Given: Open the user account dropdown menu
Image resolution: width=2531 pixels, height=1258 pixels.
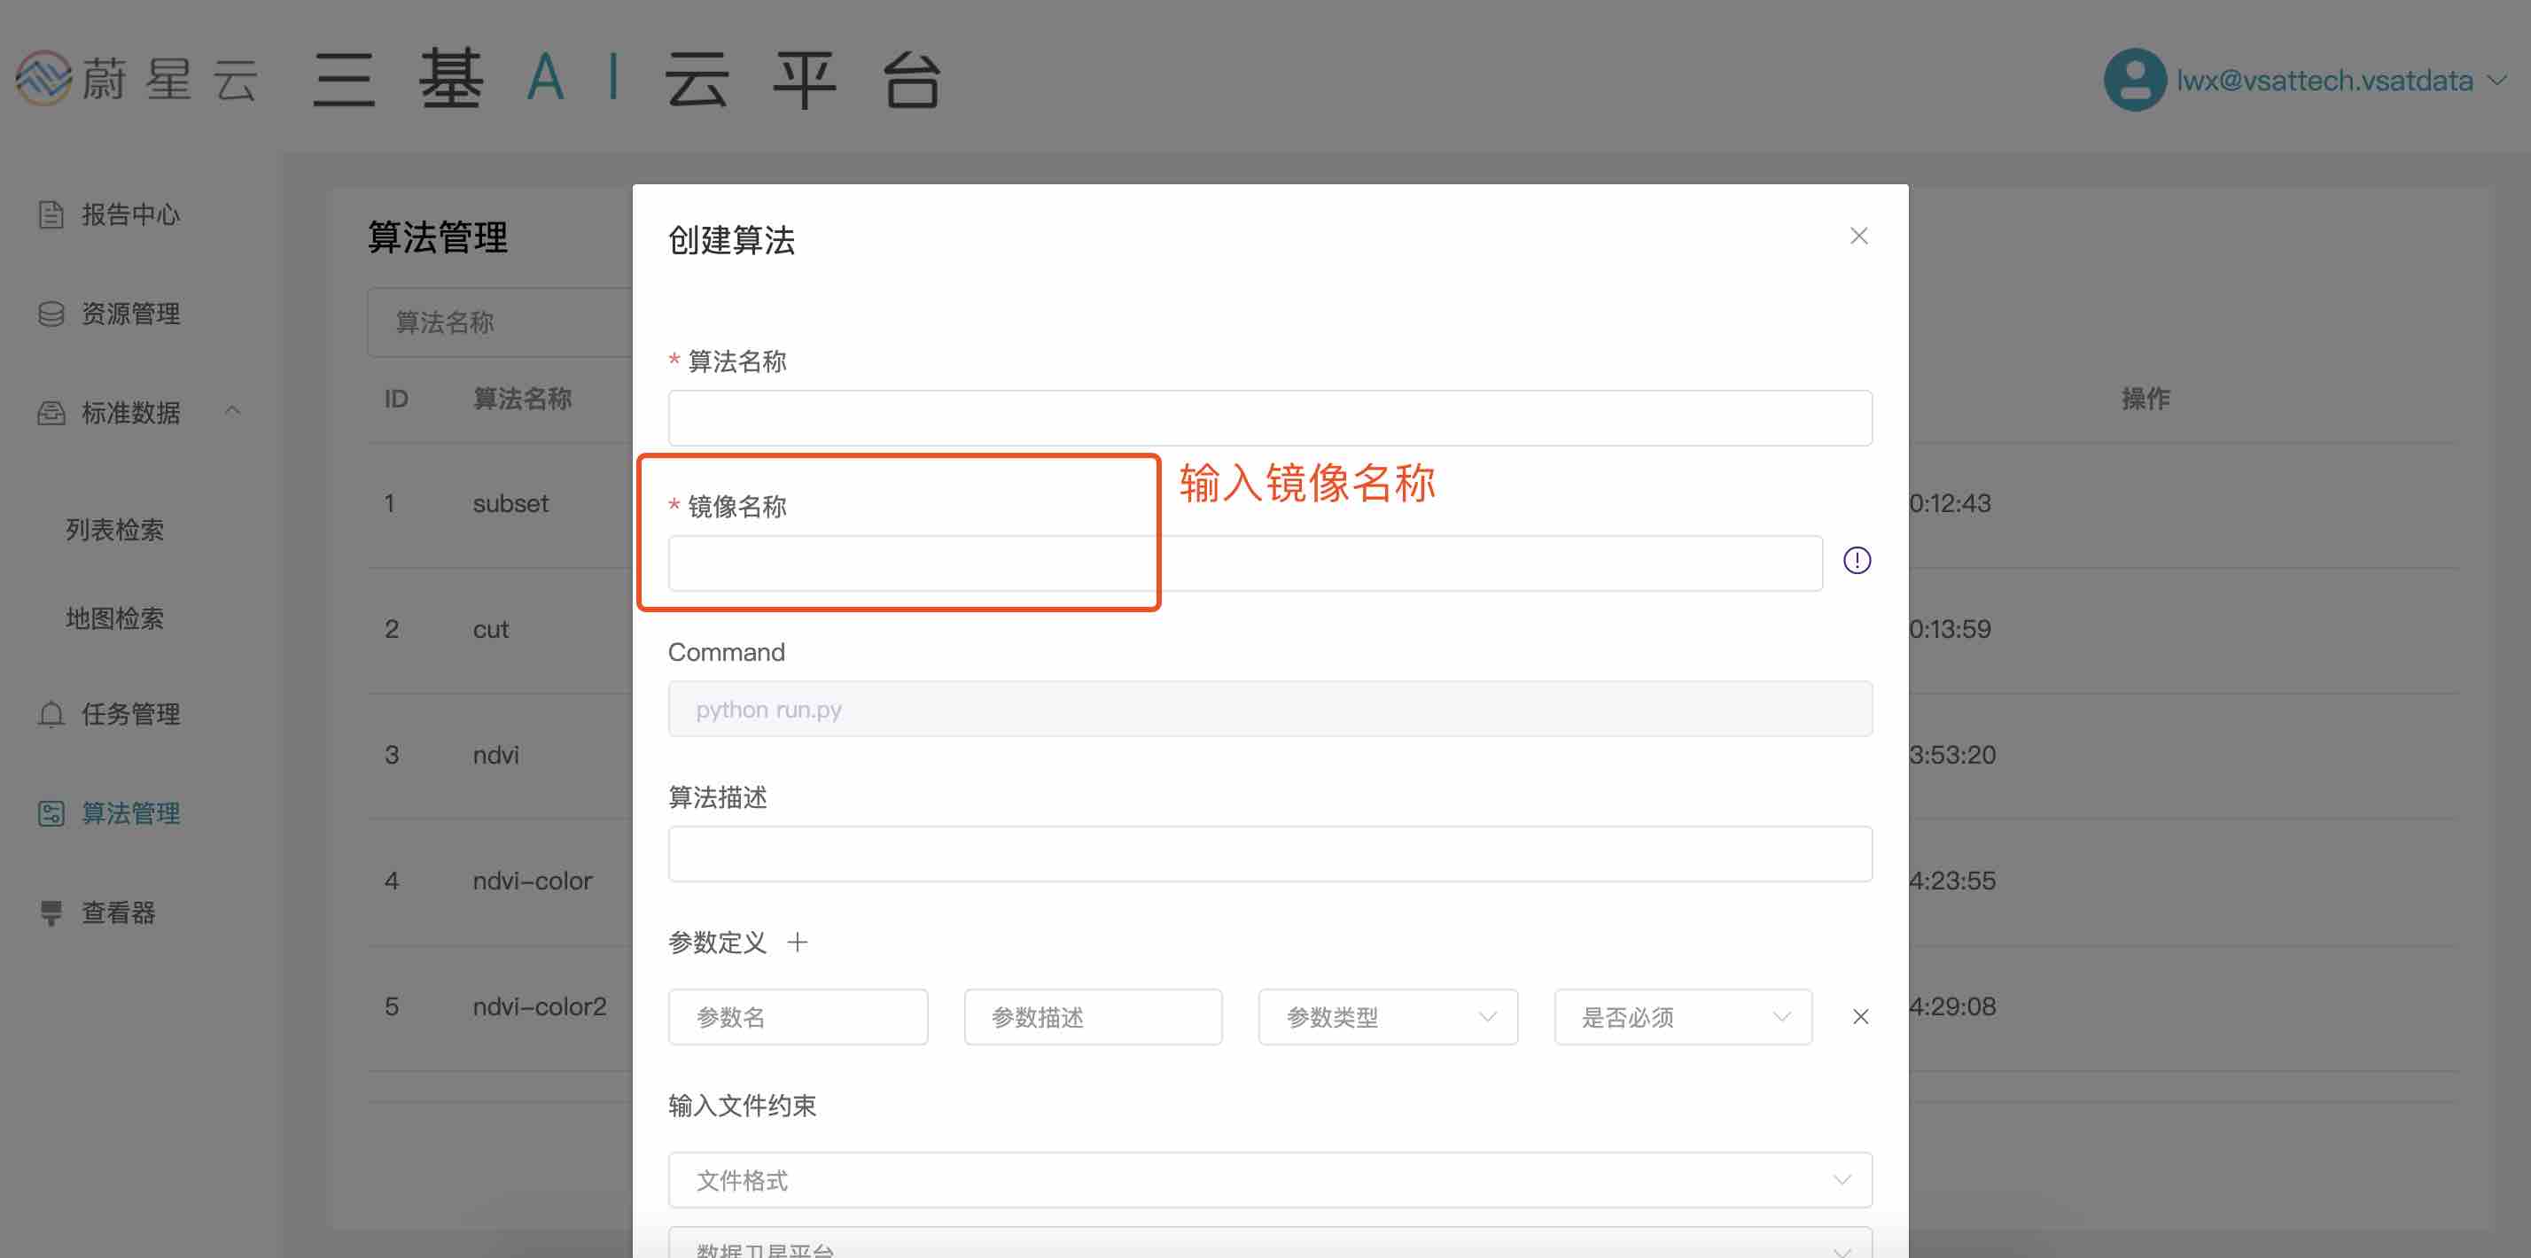Looking at the screenshot, I should coord(2498,81).
